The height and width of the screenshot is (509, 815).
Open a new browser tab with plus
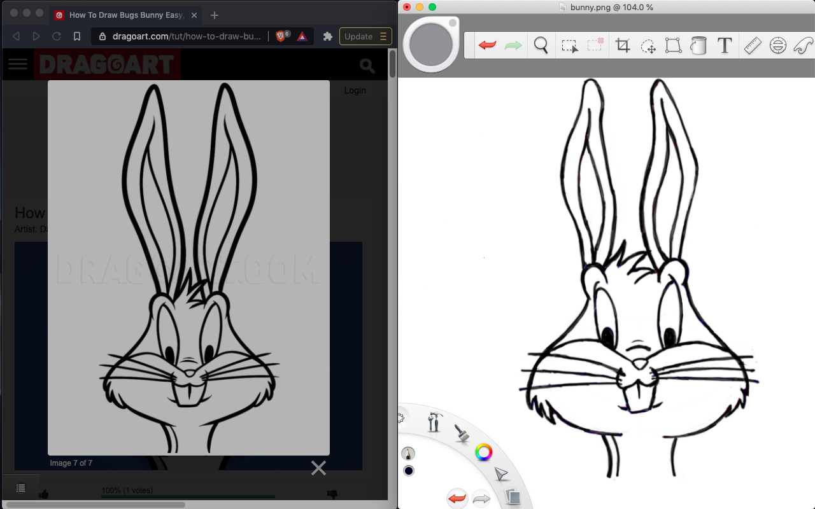tap(215, 15)
